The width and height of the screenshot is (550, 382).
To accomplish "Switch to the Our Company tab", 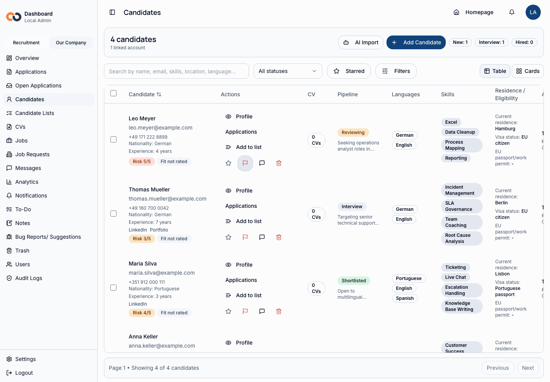I will click(x=71, y=43).
